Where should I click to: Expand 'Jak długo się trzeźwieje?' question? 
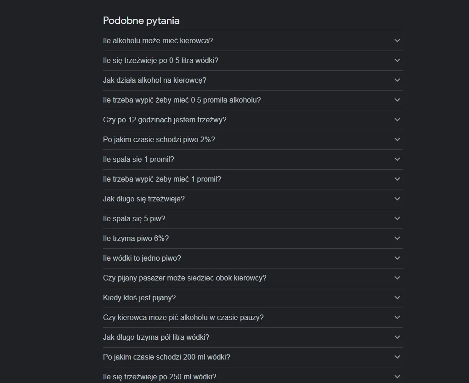click(x=253, y=199)
